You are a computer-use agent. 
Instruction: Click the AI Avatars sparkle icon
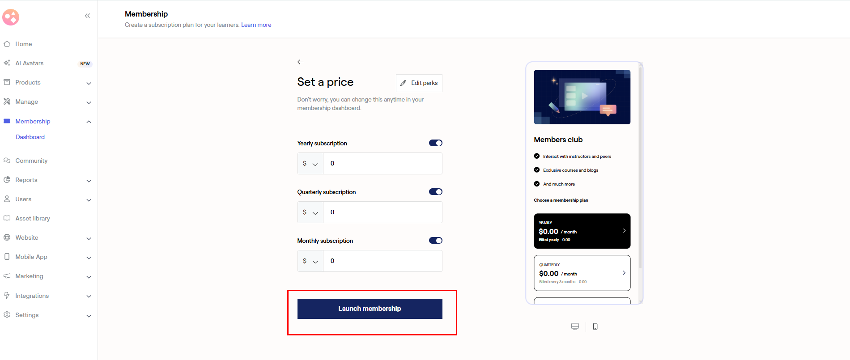click(7, 63)
